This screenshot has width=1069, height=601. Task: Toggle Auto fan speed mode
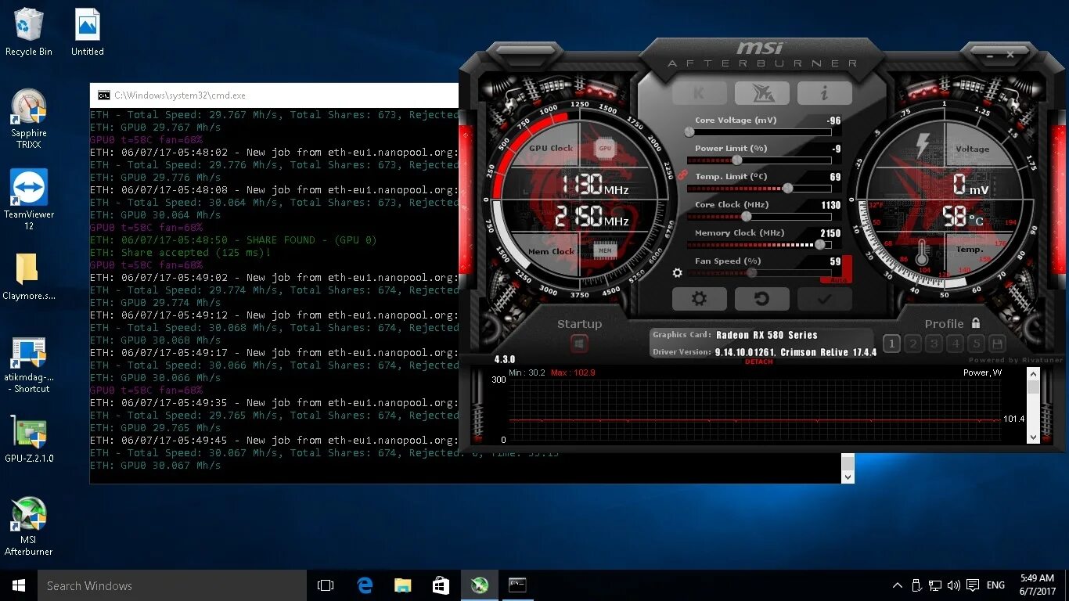coord(837,279)
